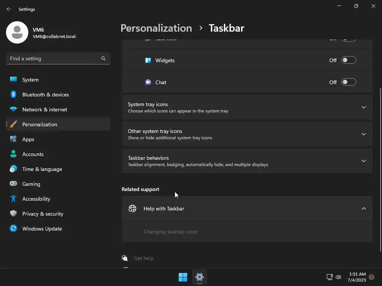Click the volume speaker tray icon
The height and width of the screenshot is (286, 382).
tap(338, 277)
